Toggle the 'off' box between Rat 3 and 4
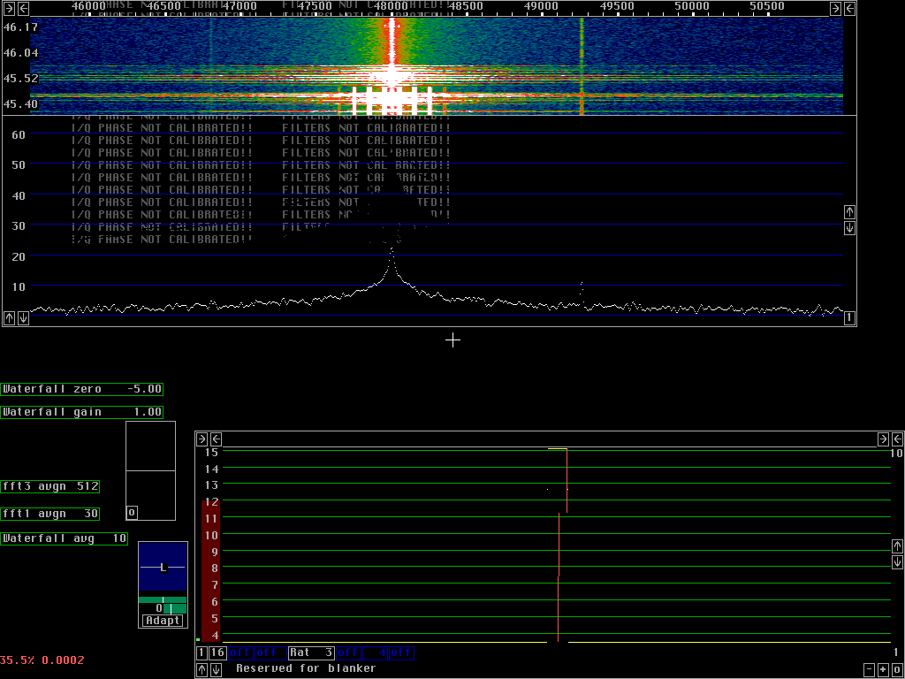 (348, 653)
